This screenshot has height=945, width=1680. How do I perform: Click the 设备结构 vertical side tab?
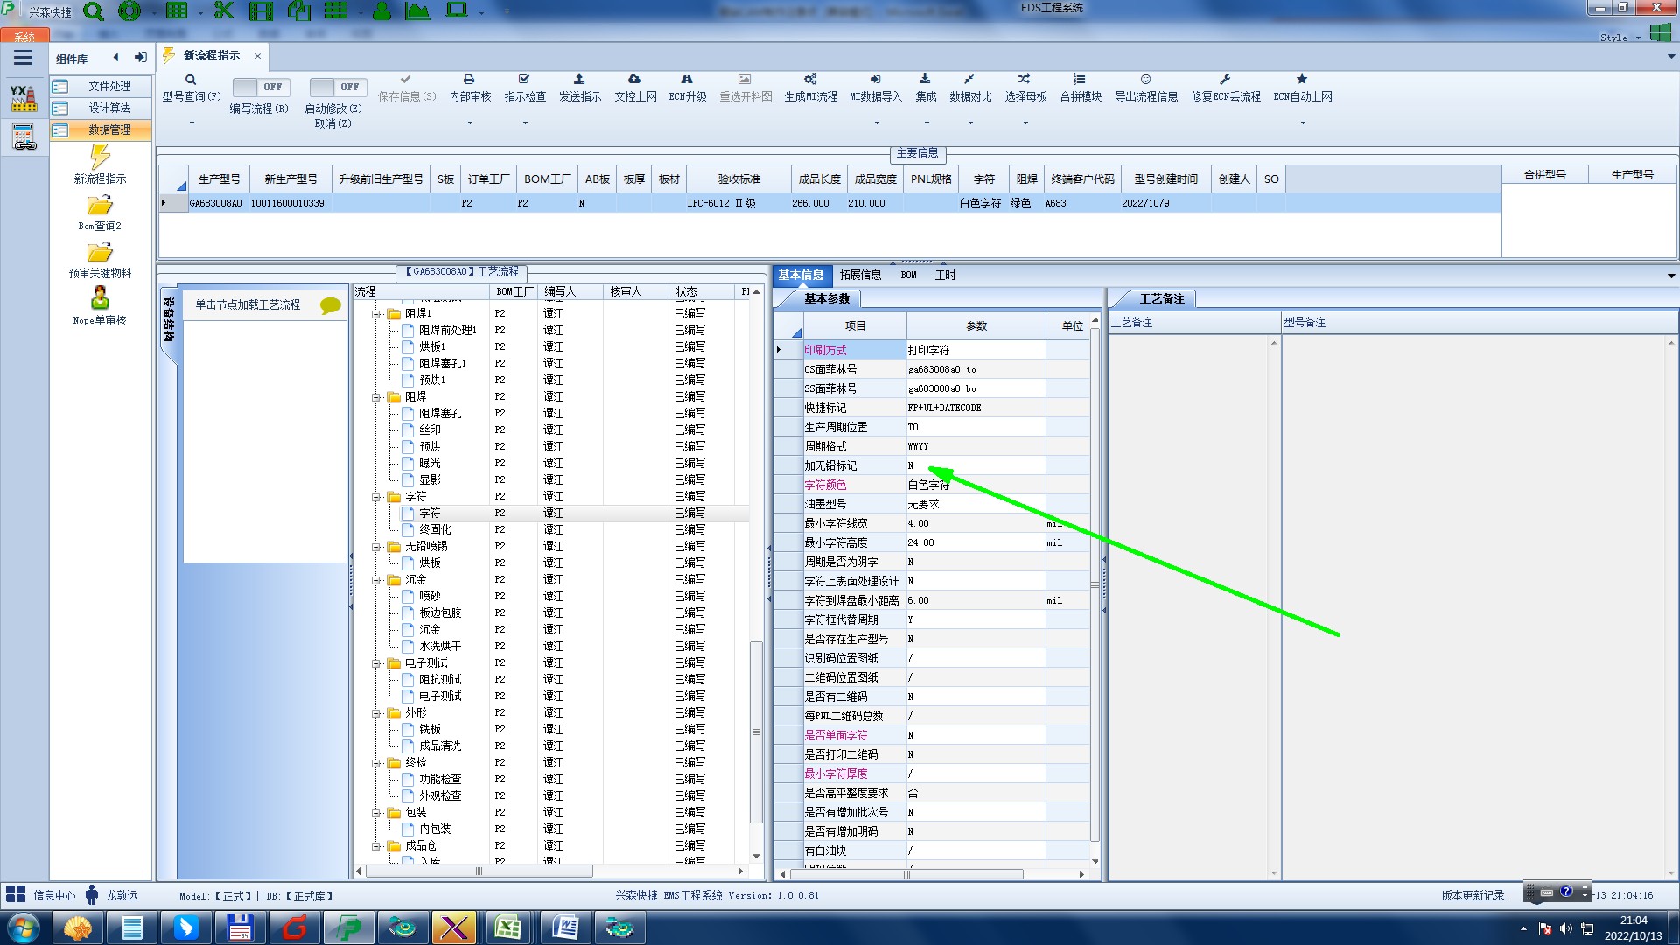pyautogui.click(x=169, y=320)
